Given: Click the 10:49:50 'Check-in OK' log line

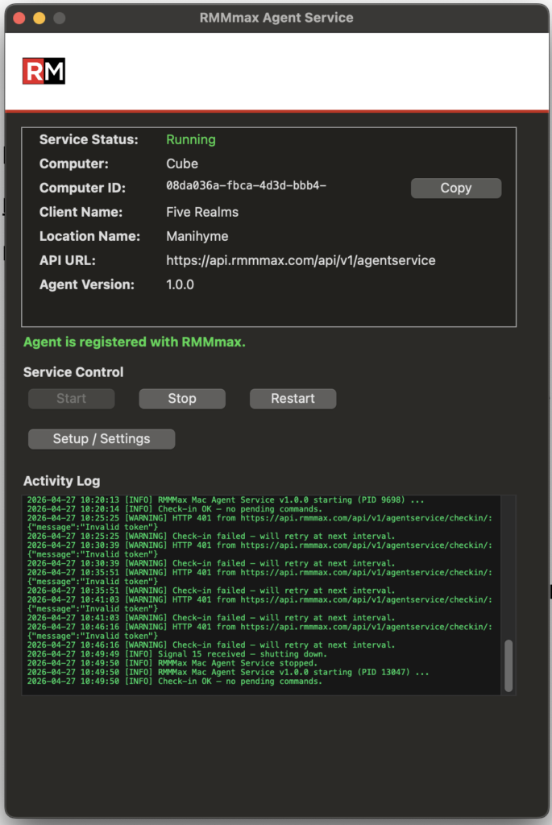Looking at the screenshot, I should click(x=174, y=682).
